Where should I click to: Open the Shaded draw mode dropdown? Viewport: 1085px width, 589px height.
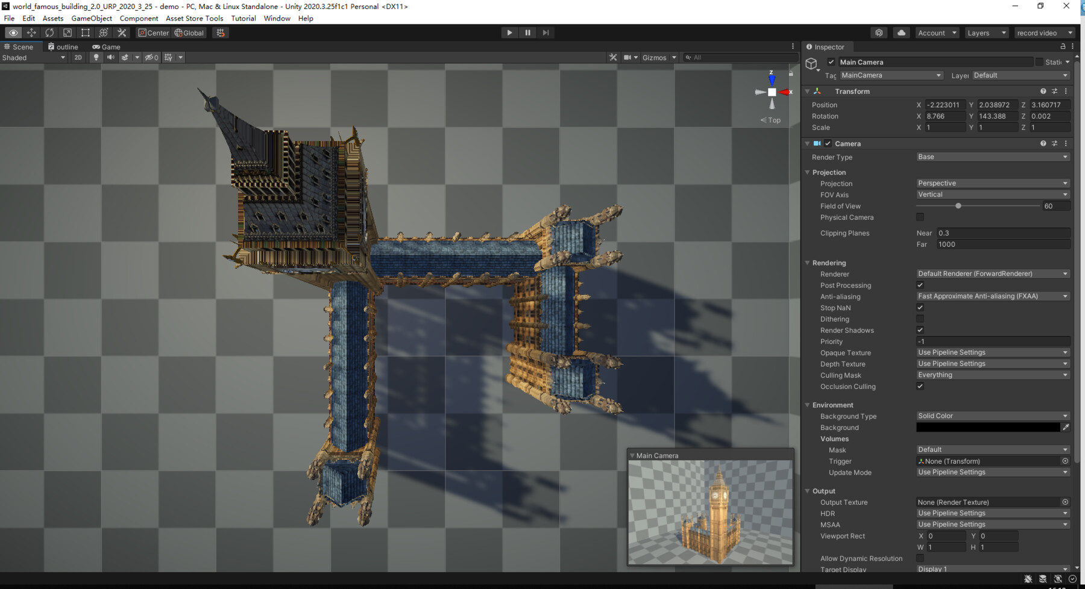33,57
